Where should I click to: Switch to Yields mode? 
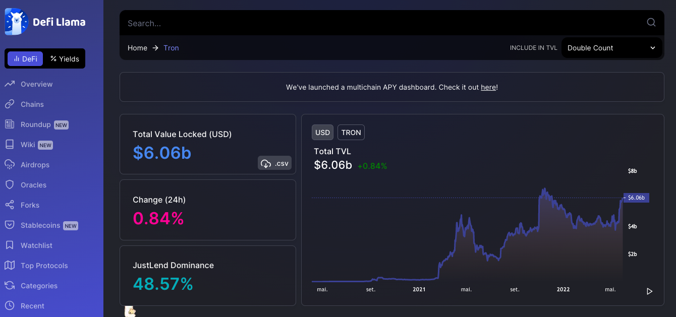(65, 59)
